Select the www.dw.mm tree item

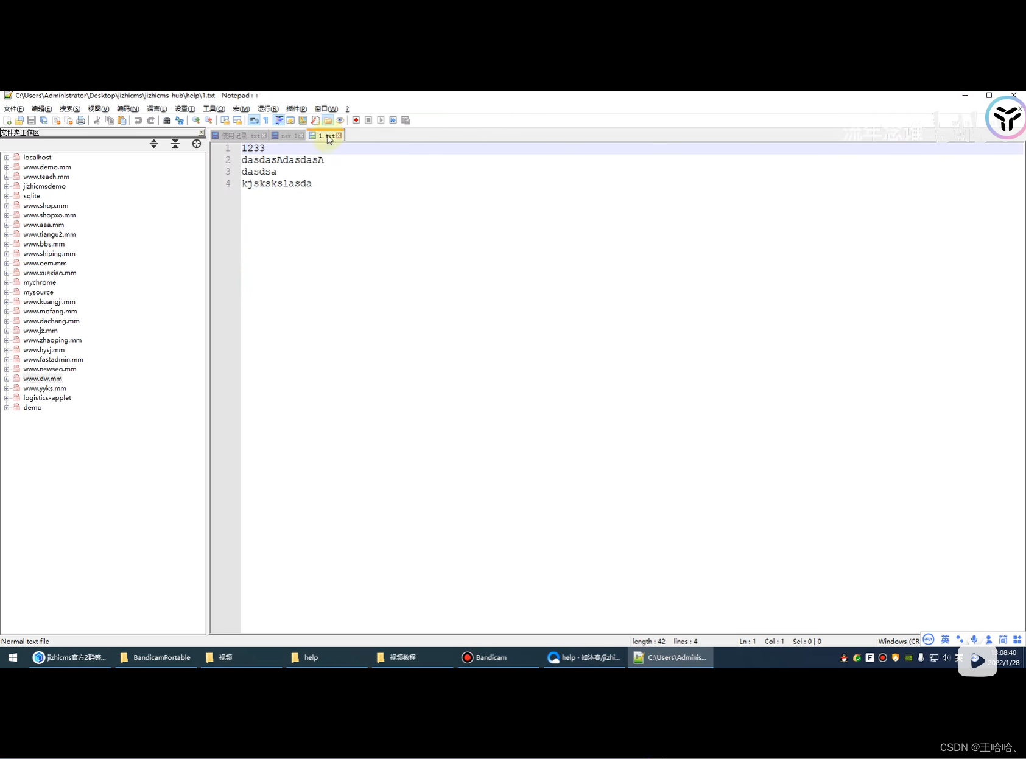(43, 379)
